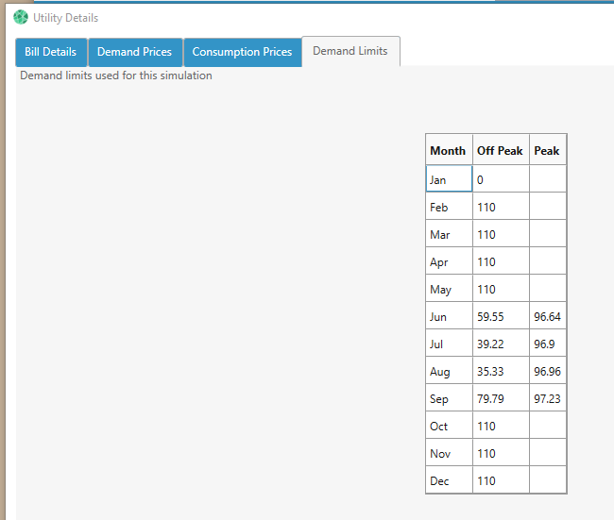Click September Peak value 97.23

click(x=548, y=399)
